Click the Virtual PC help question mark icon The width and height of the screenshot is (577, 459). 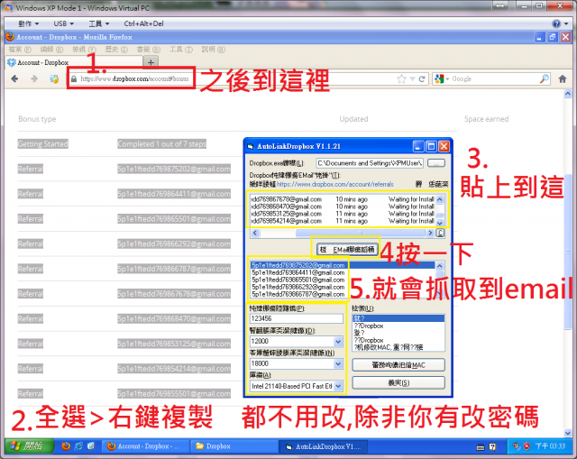click(x=556, y=24)
